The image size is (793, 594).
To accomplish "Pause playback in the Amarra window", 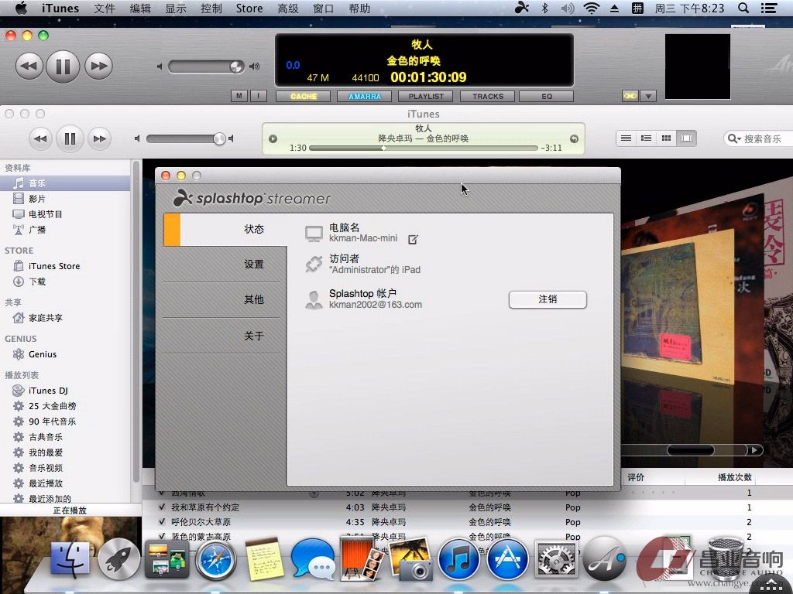I will coord(63,67).
